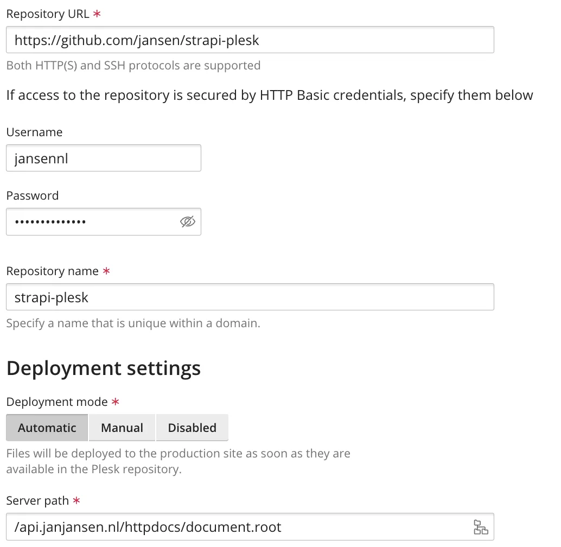Select Automatic deployment mode
Image resolution: width=561 pixels, height=547 pixels.
pos(47,428)
